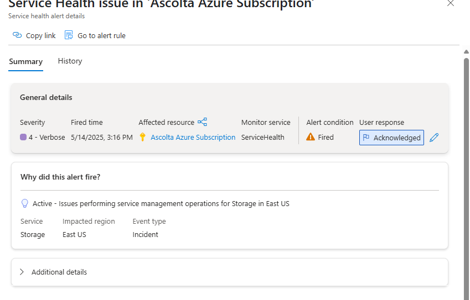
Task: Click the orange Fired warning triangle icon
Action: 311,137
